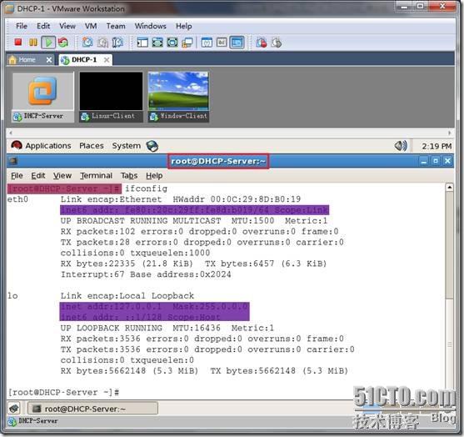464x437 pixels.
Task: Click the terminal vertical scrollbar handle
Action: (x=450, y=246)
